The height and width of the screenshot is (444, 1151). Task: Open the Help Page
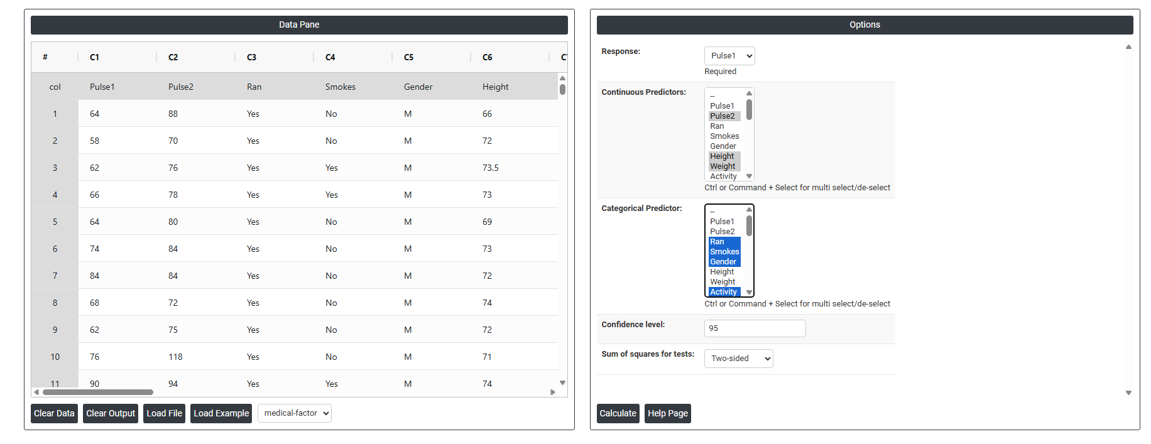(667, 413)
